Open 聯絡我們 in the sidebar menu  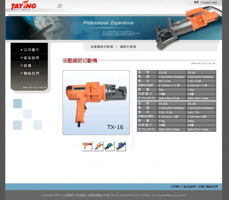point(31,73)
